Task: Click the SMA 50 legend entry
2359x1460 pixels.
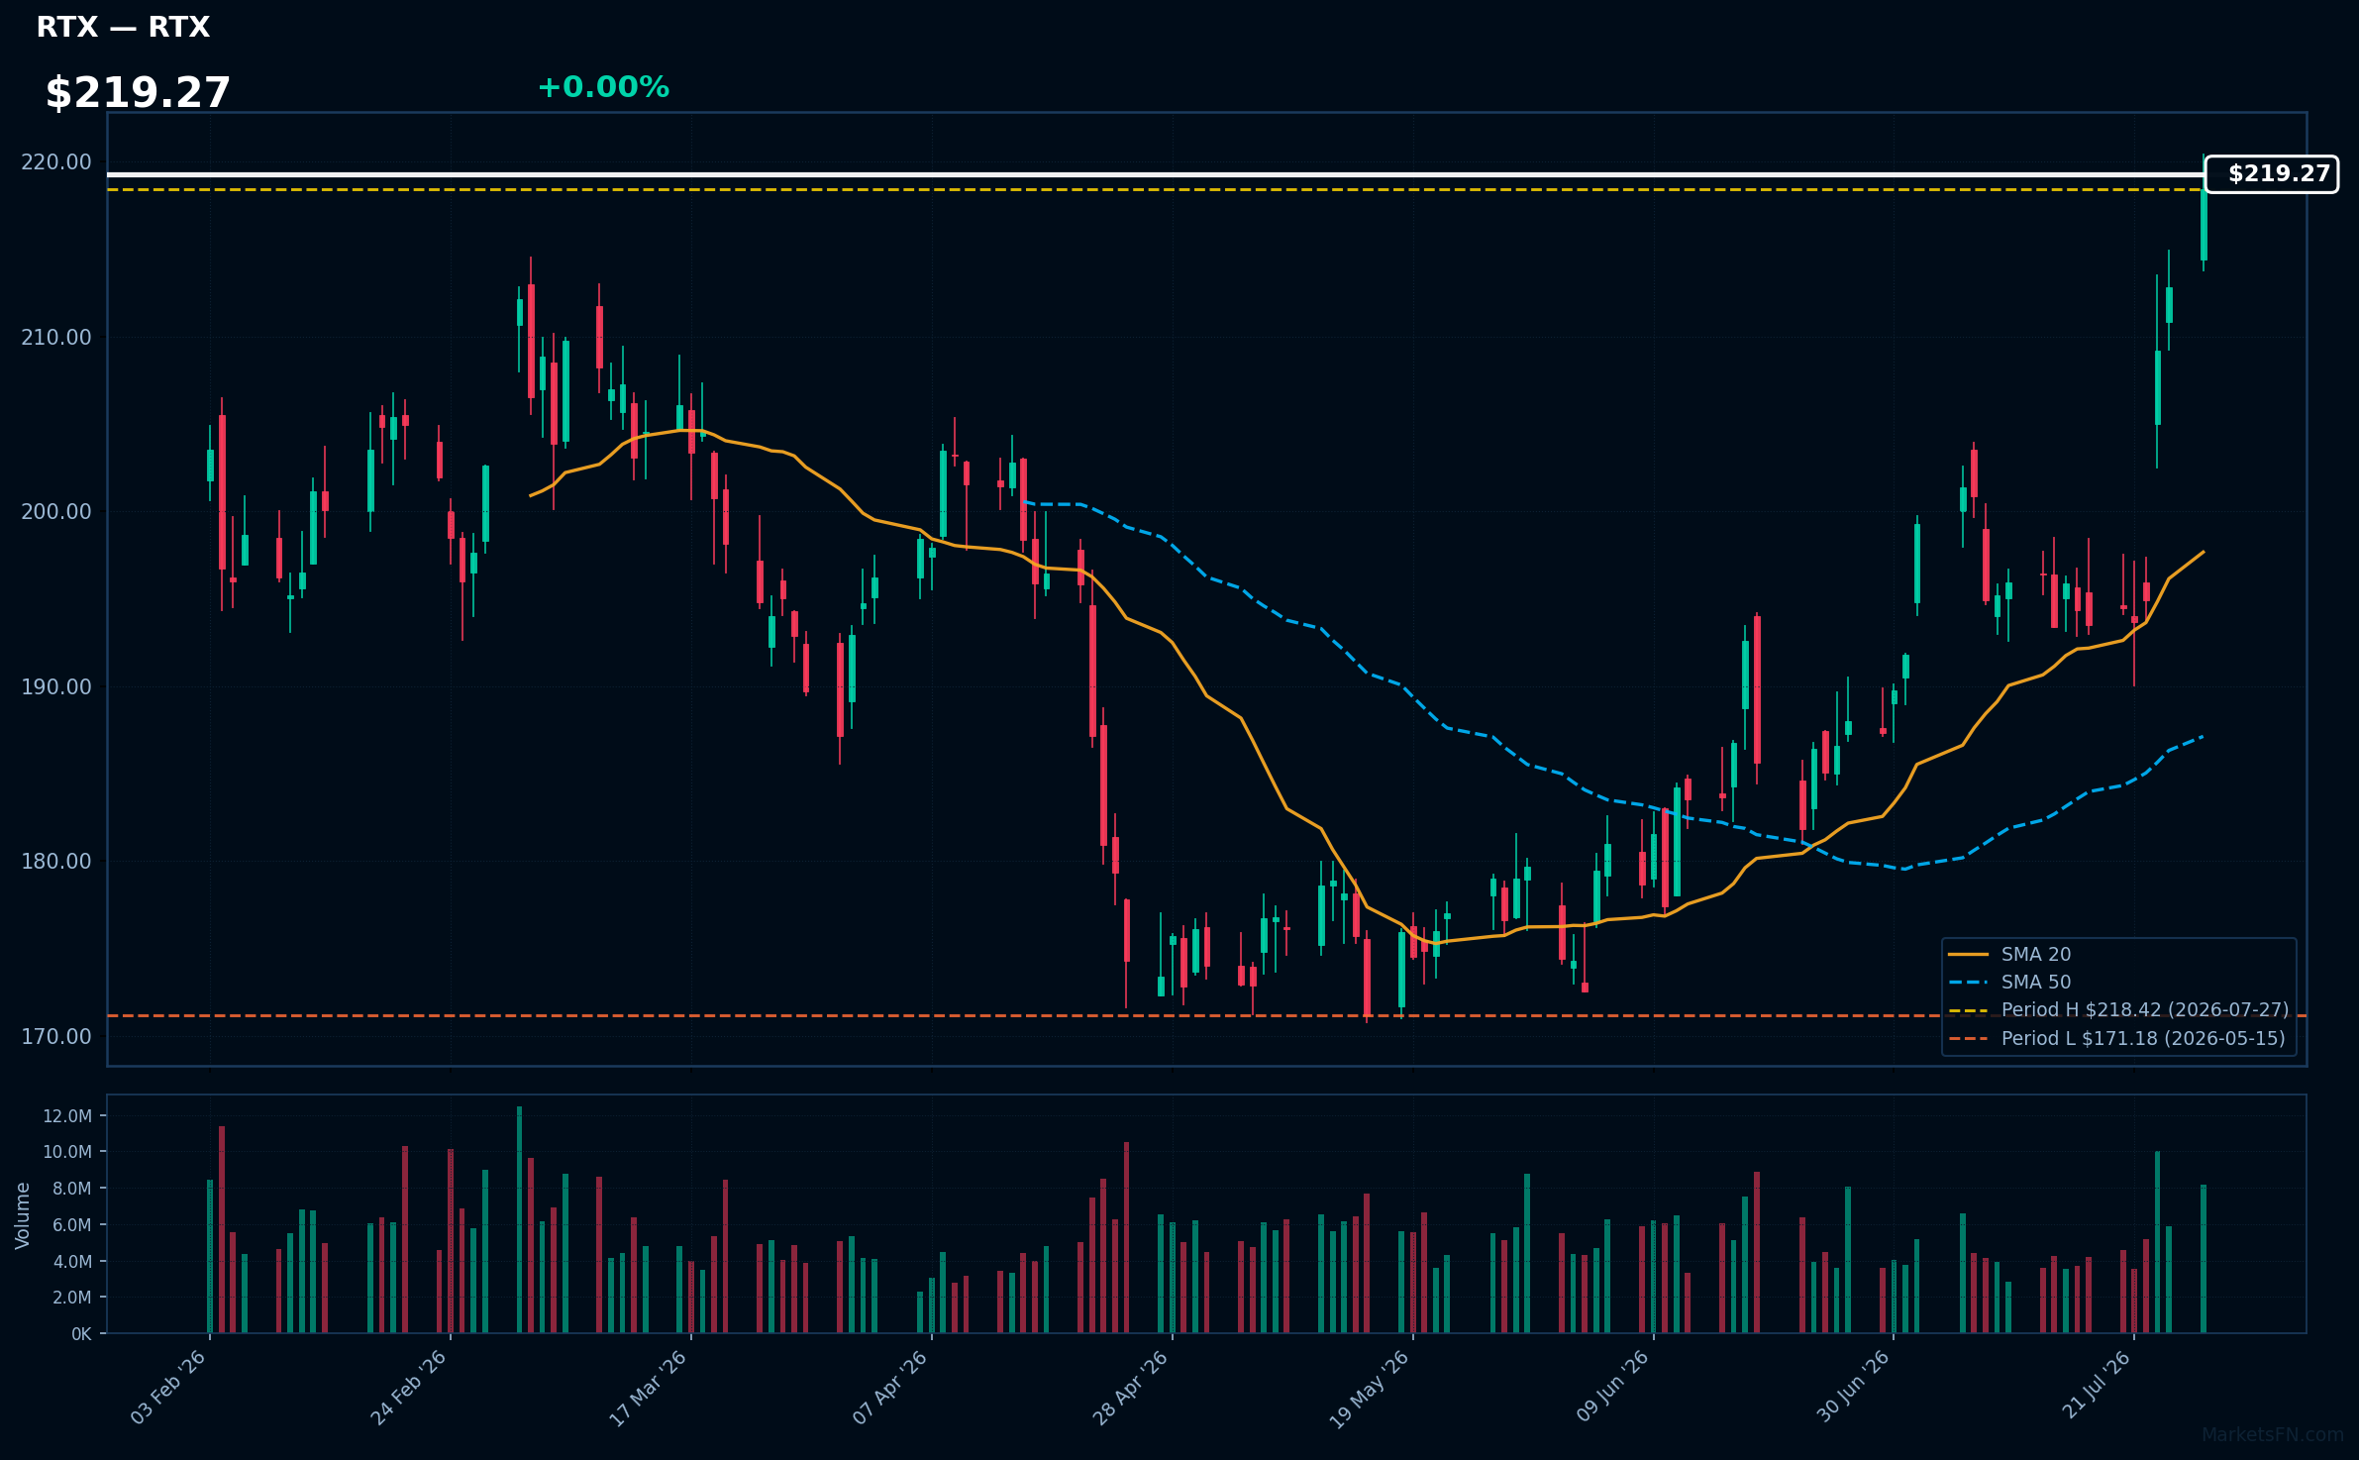Action: click(2009, 982)
